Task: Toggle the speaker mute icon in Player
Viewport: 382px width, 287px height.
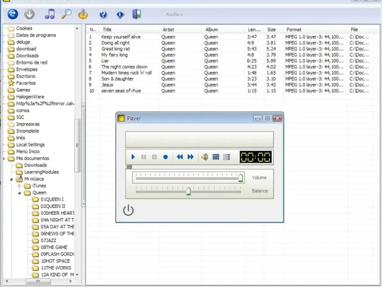Action: [x=205, y=157]
